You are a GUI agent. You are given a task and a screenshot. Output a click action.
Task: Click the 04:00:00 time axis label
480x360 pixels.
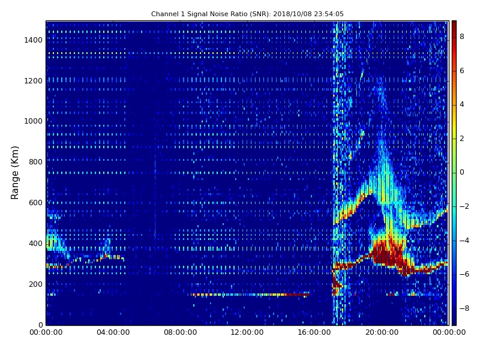coord(113,332)
